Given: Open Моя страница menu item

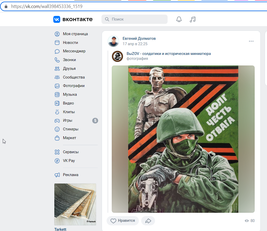Looking at the screenshot, I should (x=75, y=34).
